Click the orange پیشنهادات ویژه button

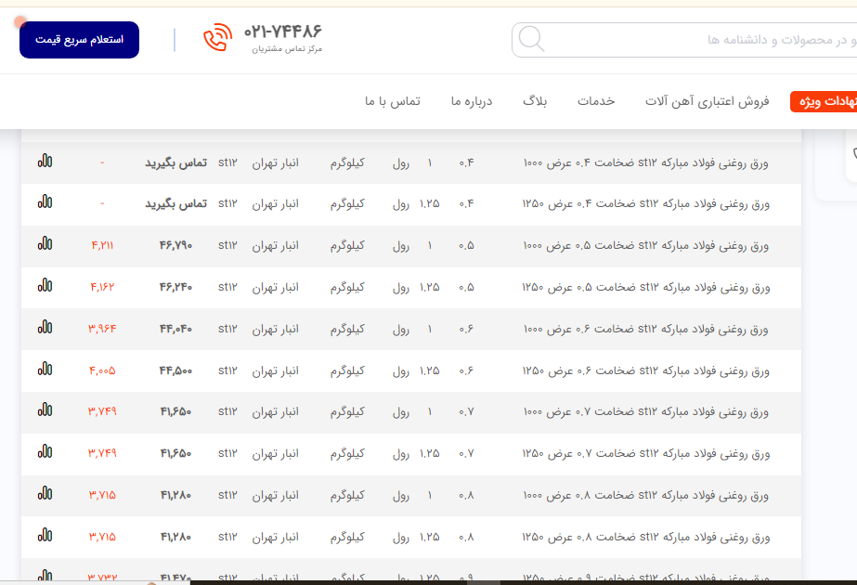tap(824, 102)
